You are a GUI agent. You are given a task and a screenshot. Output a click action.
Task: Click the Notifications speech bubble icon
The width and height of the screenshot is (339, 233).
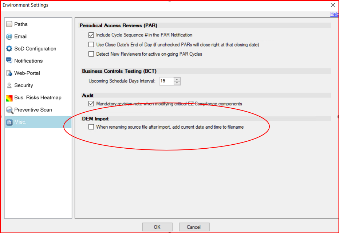(x=9, y=61)
